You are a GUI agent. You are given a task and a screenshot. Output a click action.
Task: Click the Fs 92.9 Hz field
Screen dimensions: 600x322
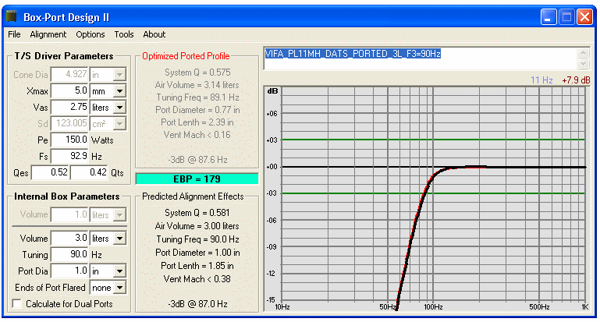pyautogui.click(x=69, y=157)
